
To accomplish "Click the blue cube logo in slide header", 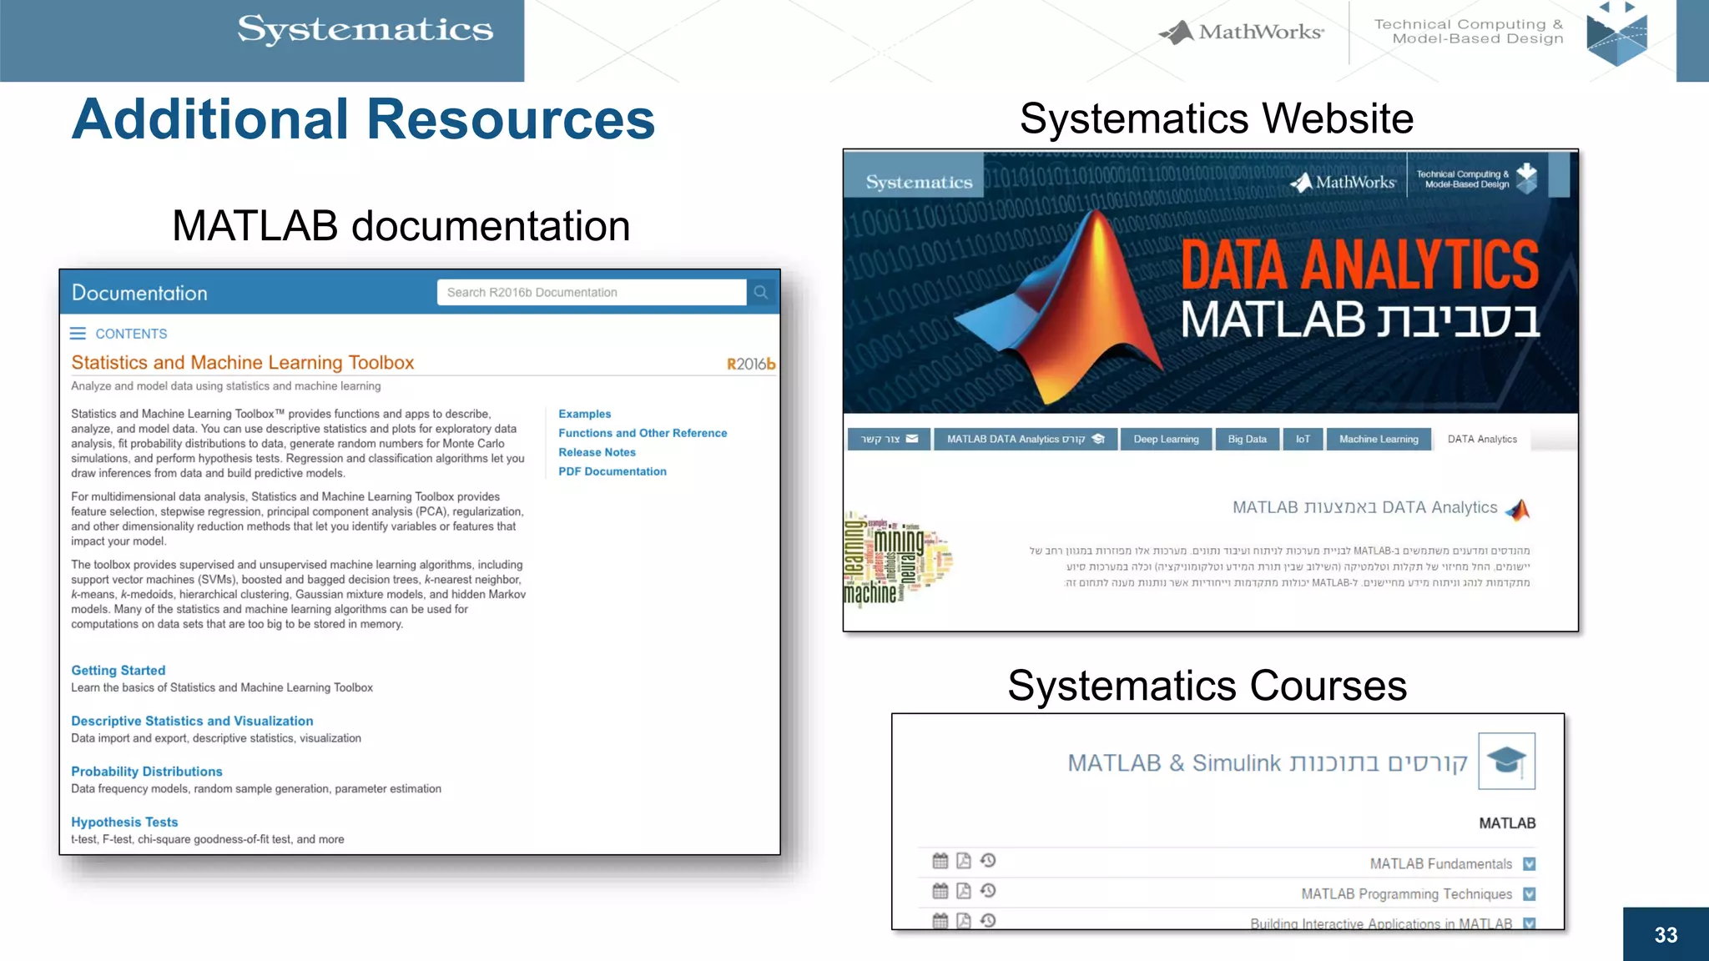I will 1617,35.
